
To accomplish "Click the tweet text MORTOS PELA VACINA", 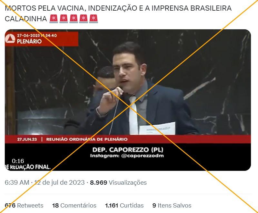I will (x=45, y=8).
